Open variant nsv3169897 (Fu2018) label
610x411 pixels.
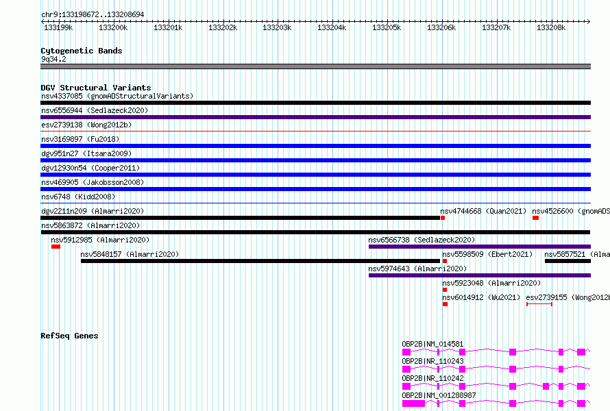coord(80,139)
